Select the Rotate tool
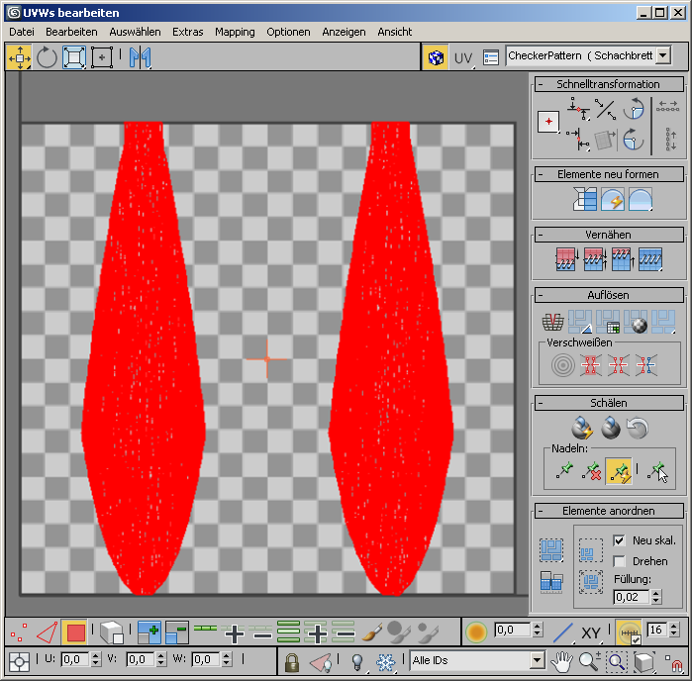 [x=47, y=57]
